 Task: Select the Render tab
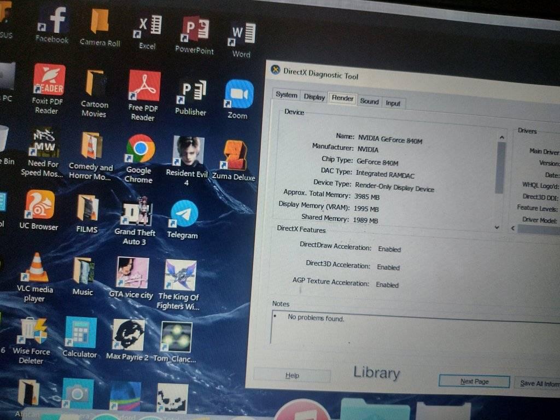[x=342, y=98]
